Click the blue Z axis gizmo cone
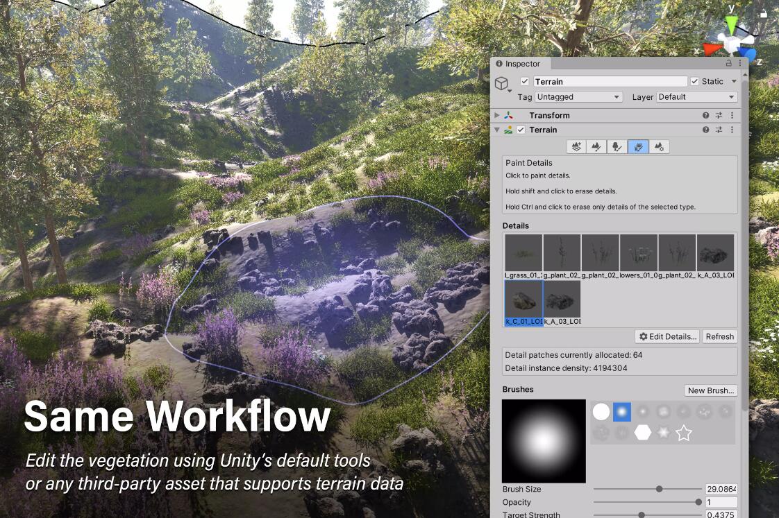The image size is (779, 518). tap(746, 53)
